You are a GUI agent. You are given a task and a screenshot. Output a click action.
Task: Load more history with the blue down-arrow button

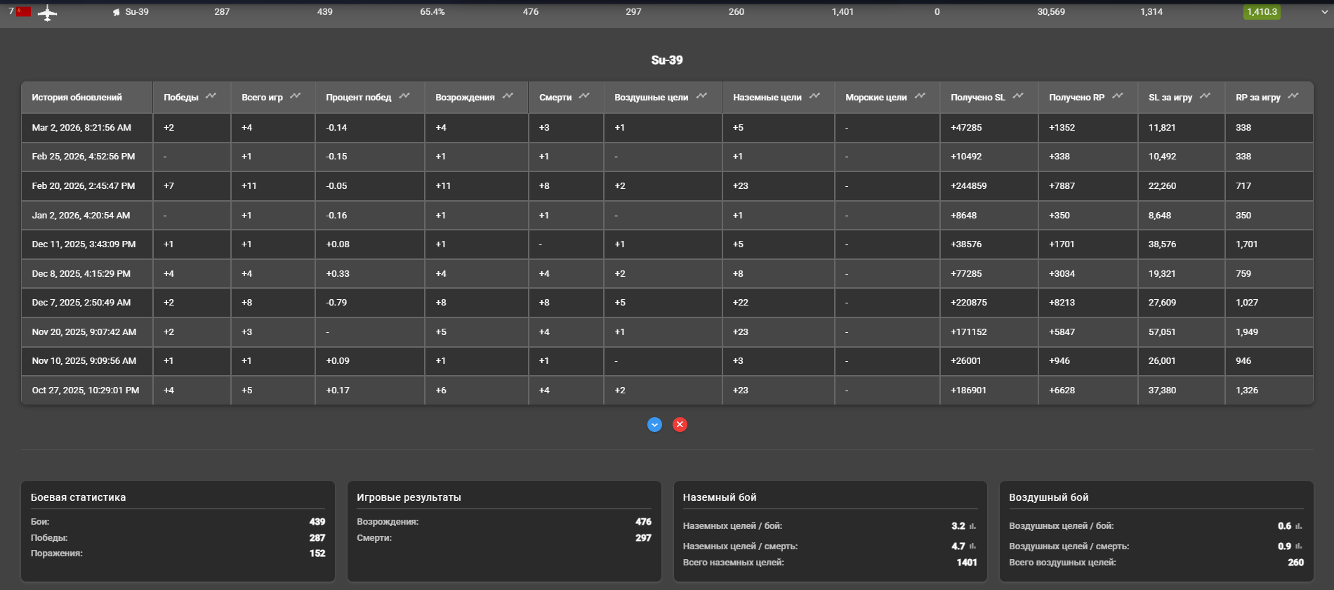(654, 424)
